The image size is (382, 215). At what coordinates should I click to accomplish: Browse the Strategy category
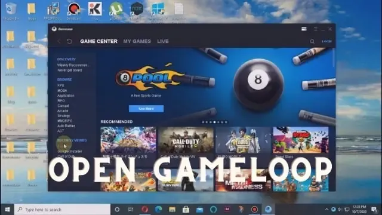64,116
